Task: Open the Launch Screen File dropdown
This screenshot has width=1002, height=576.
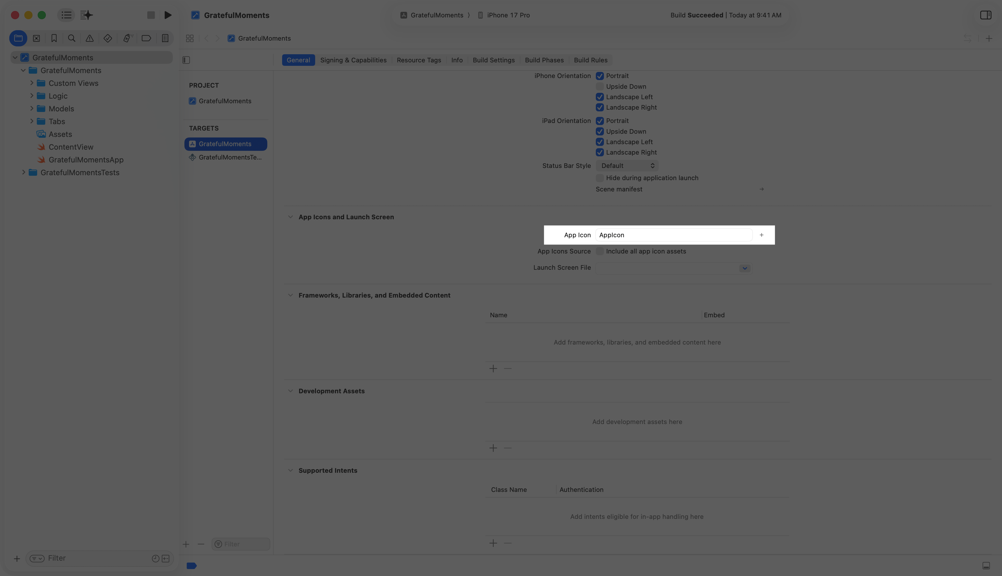Action: click(744, 268)
